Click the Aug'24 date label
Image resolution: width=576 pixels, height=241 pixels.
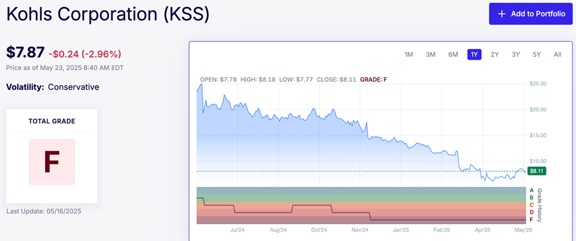278,230
